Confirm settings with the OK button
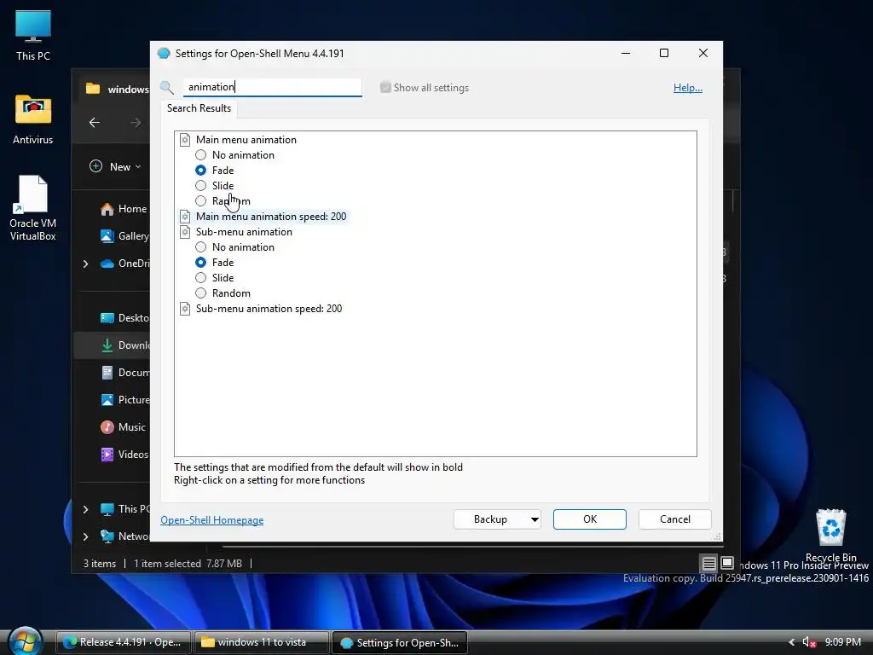This screenshot has height=655, width=873. (590, 519)
